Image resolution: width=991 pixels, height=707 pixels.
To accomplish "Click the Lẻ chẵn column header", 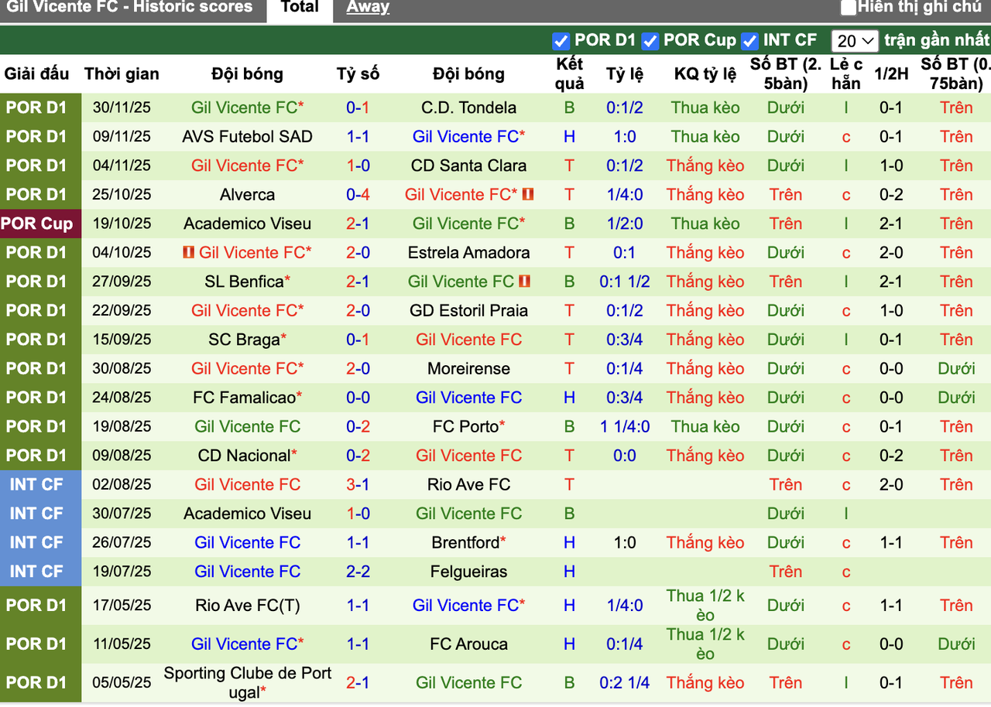I will [845, 73].
